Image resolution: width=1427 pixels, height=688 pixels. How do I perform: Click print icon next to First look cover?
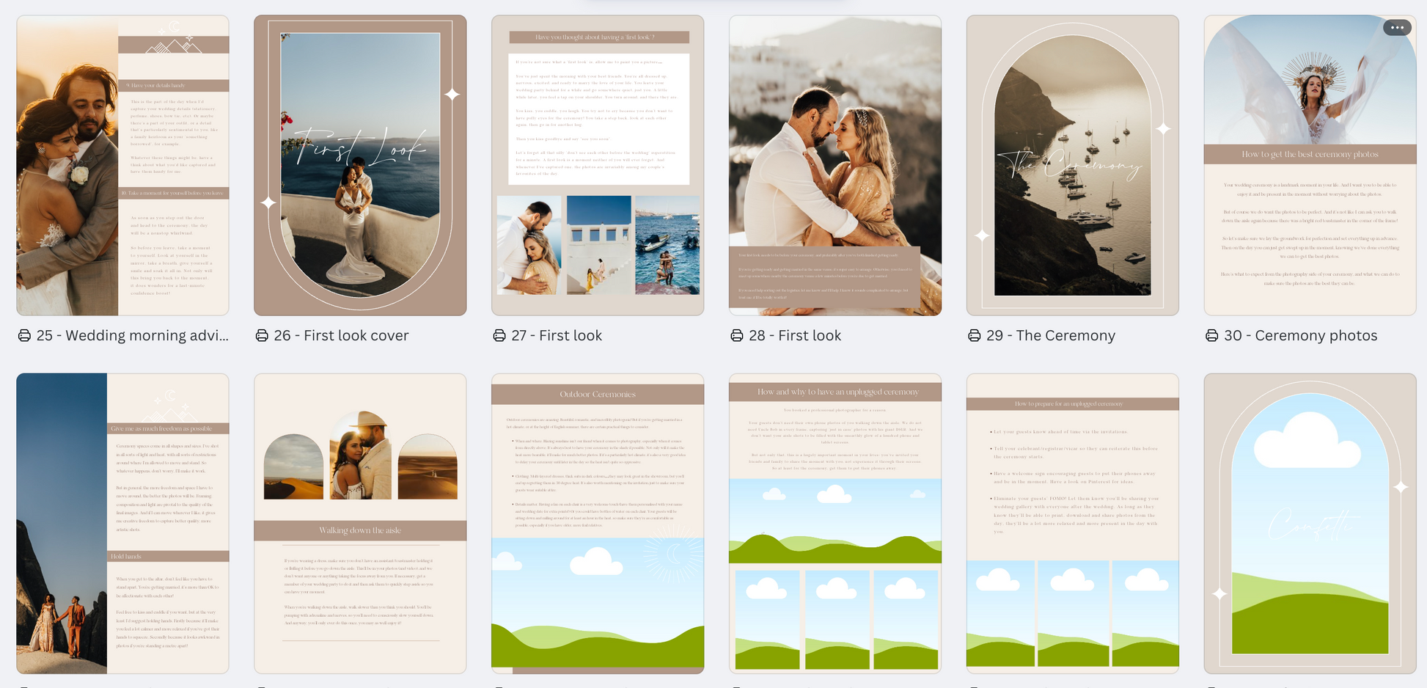[x=262, y=335]
